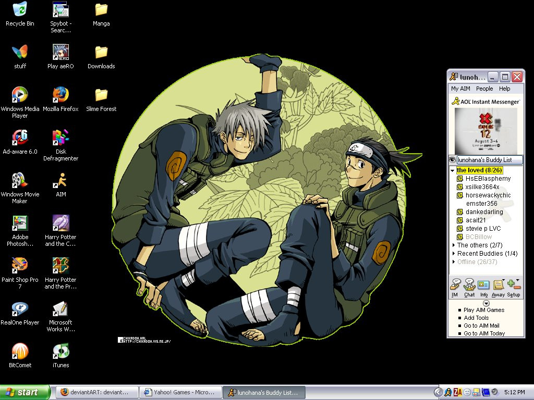Screen dimensions: 534x400
Task: Click the AIM running man tray icon
Action: [x=447, y=392]
